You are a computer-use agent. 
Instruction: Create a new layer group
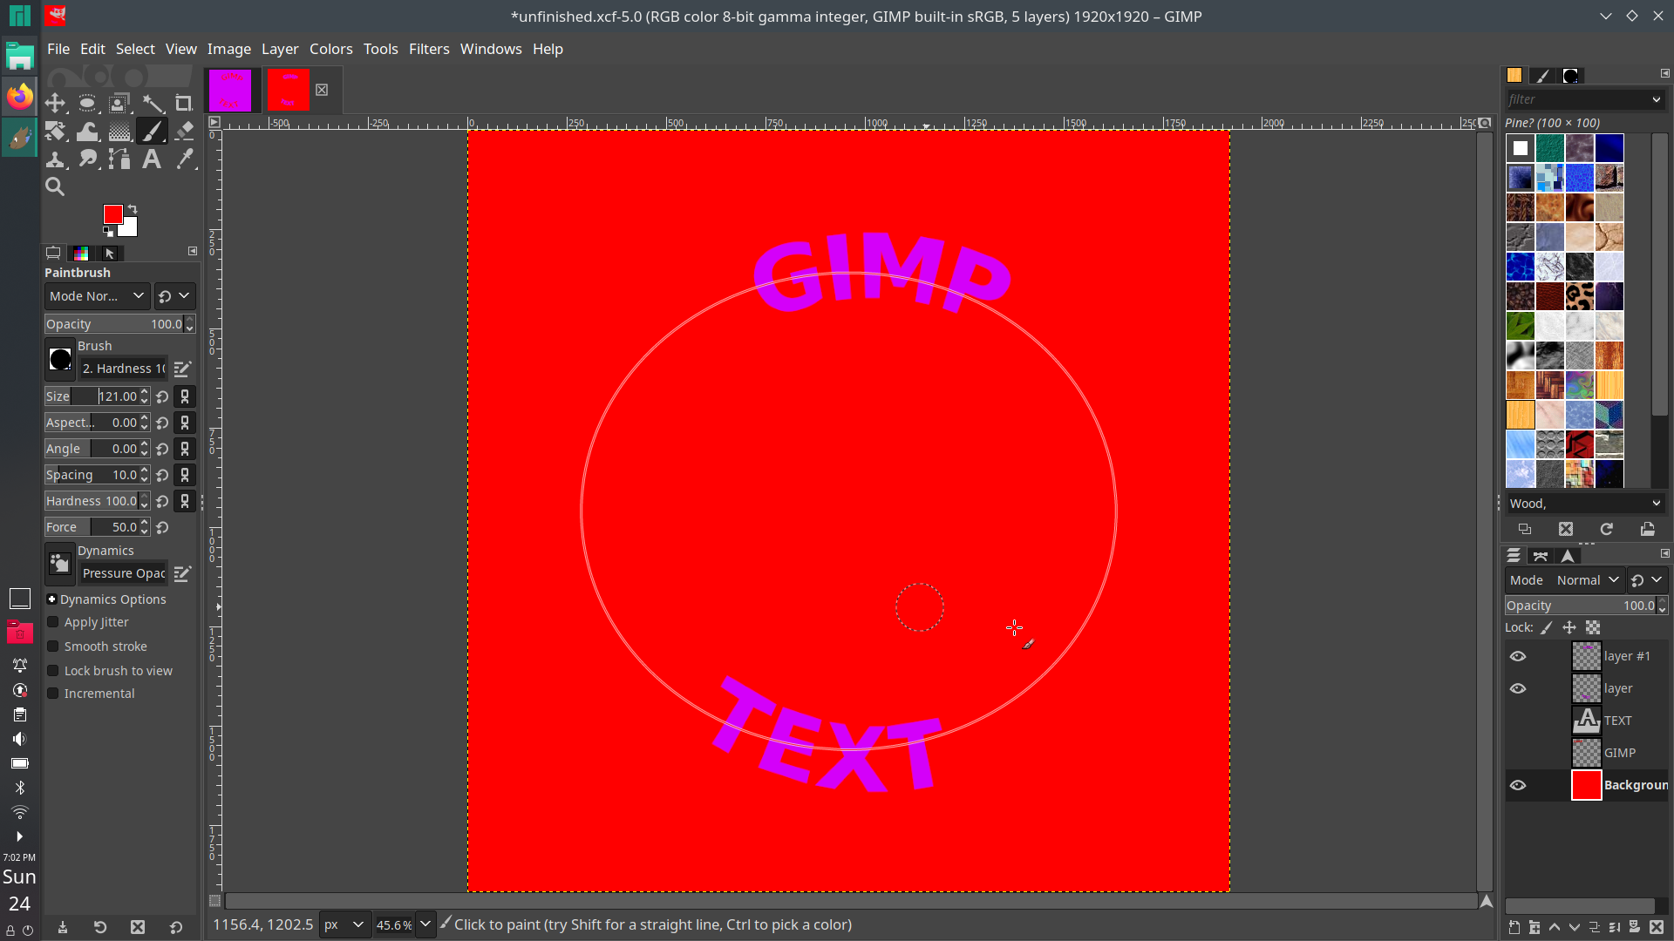pyautogui.click(x=1534, y=928)
